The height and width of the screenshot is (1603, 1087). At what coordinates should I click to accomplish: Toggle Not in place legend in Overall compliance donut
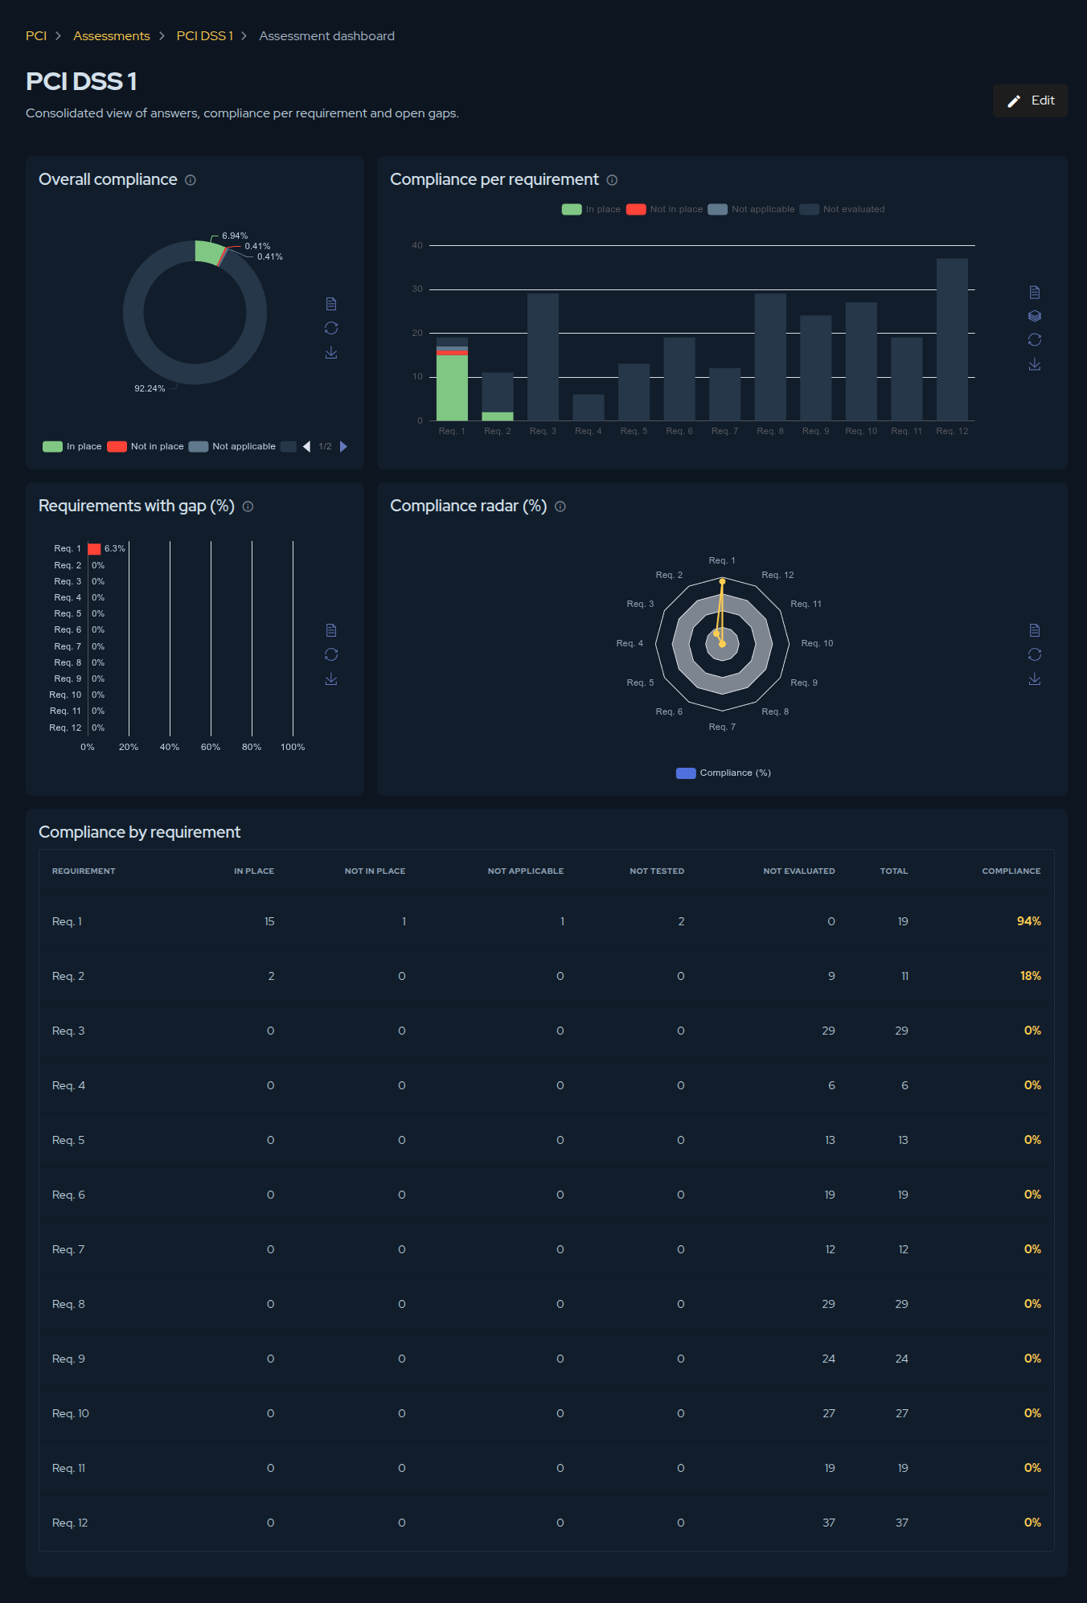tap(146, 446)
